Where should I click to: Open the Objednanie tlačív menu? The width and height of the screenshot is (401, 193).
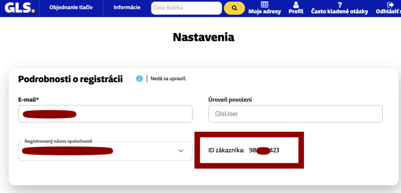click(71, 7)
